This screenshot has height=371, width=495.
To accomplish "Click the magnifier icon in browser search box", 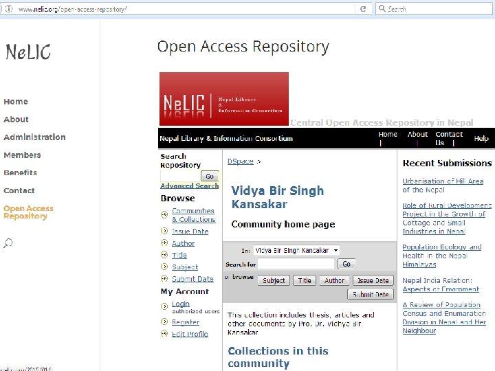I will point(382,8).
